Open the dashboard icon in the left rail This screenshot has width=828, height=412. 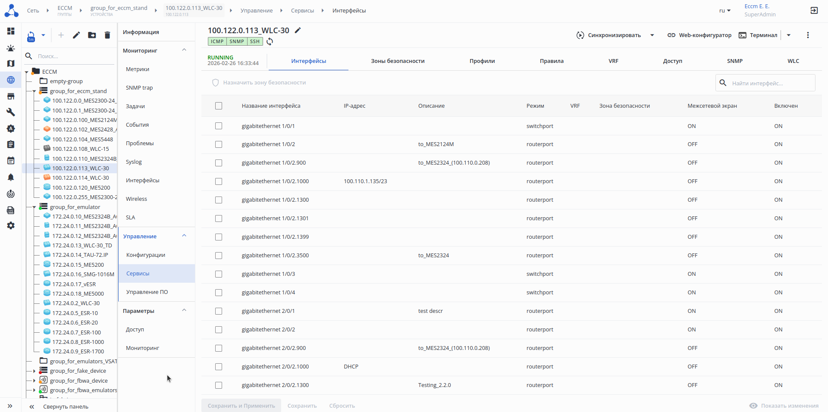click(11, 31)
